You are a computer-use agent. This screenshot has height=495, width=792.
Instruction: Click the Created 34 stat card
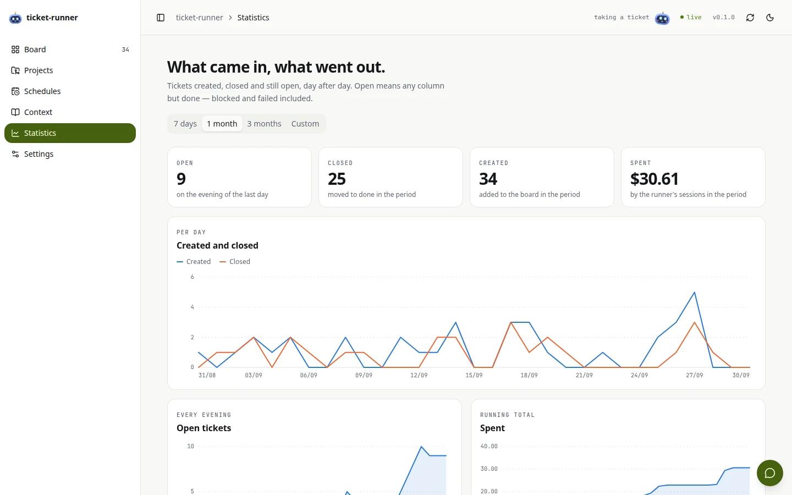[542, 177]
